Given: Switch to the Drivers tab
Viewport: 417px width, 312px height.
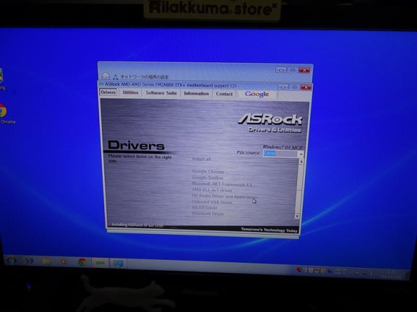Looking at the screenshot, I should [108, 92].
